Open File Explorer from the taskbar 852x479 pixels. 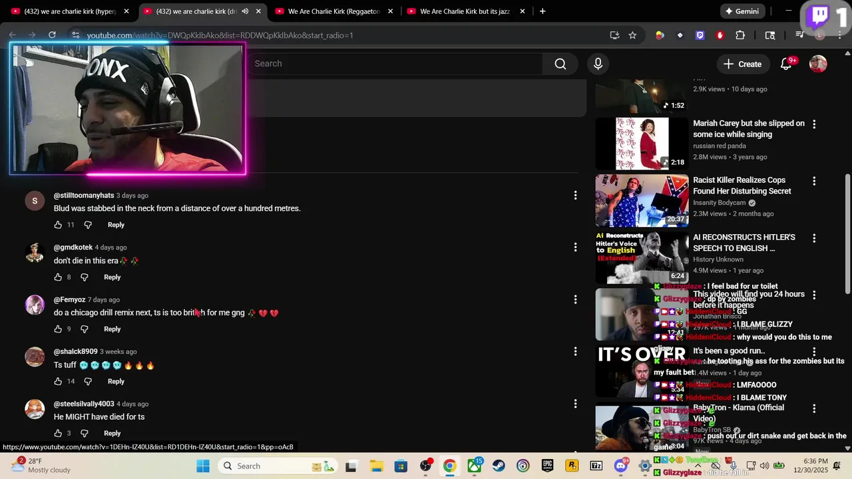[376, 466]
